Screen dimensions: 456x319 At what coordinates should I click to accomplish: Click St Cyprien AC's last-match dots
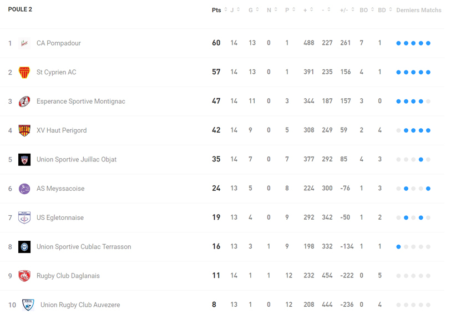(x=413, y=72)
